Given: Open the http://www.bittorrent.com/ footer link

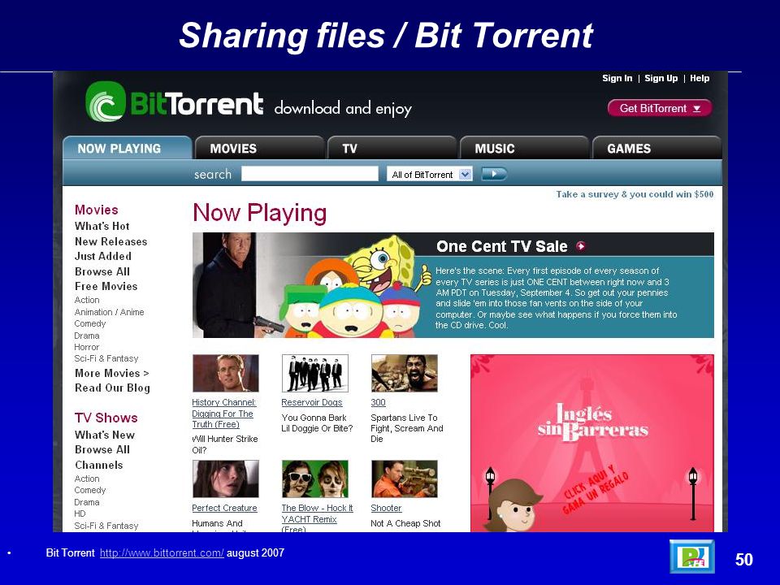Looking at the screenshot, I should [162, 552].
